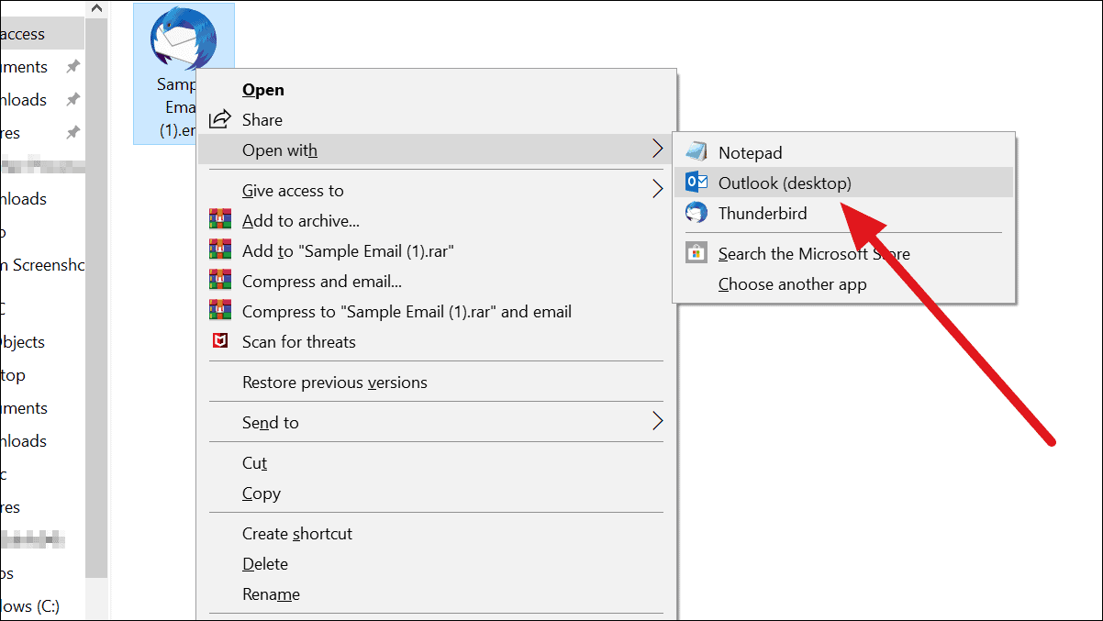Click the Microsoft Store bag icon

pos(696,253)
